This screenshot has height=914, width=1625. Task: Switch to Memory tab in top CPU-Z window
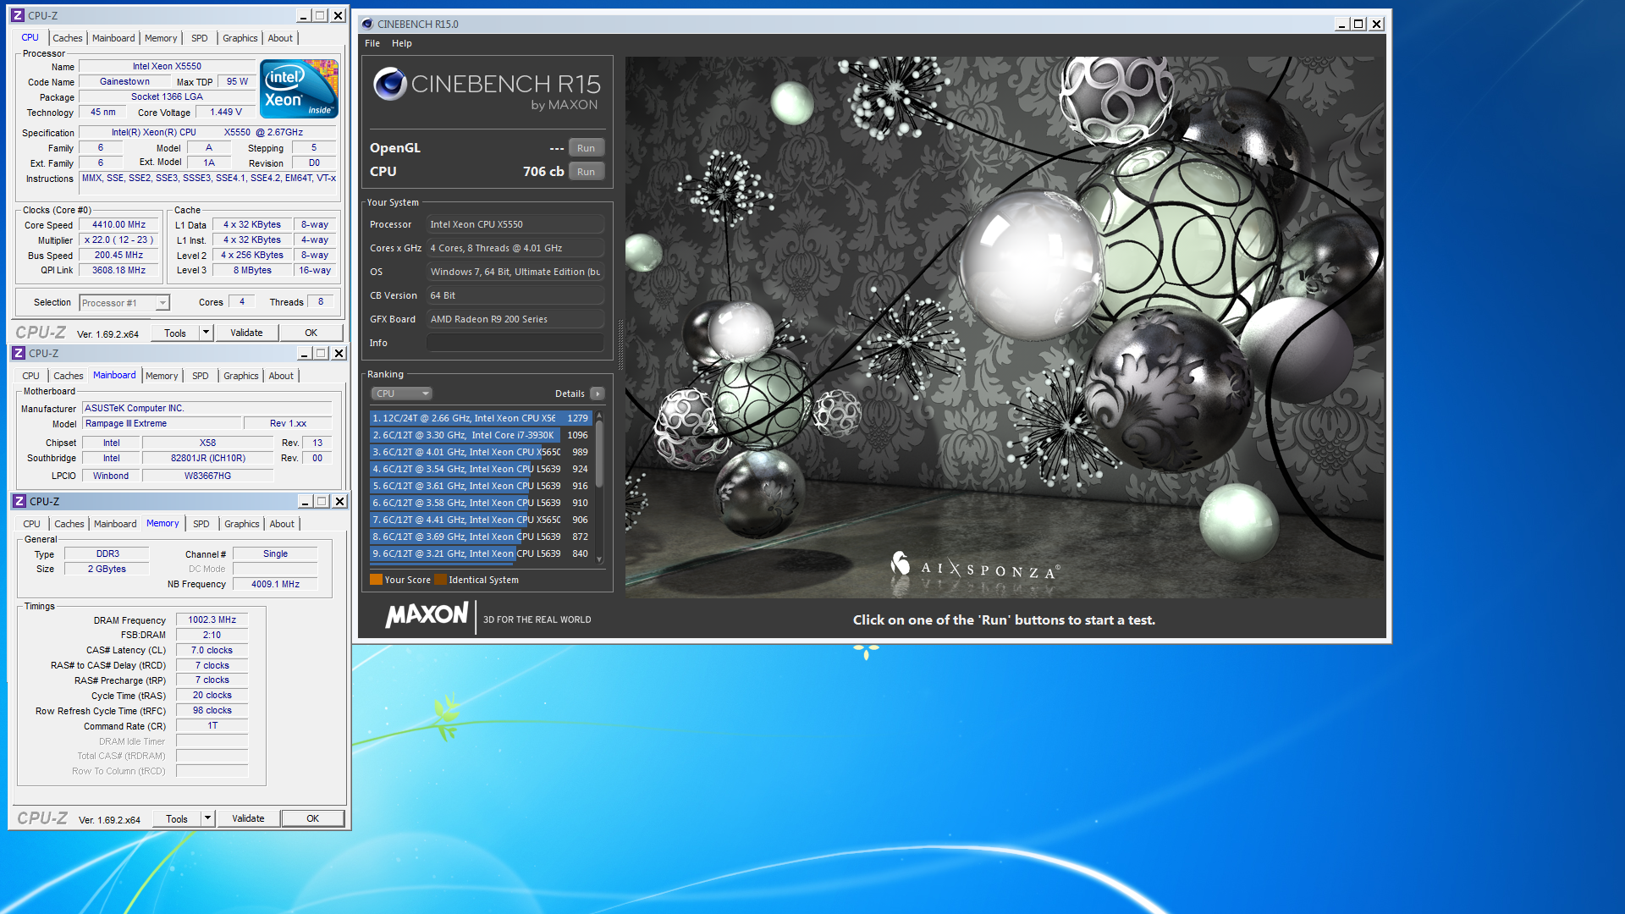(161, 38)
